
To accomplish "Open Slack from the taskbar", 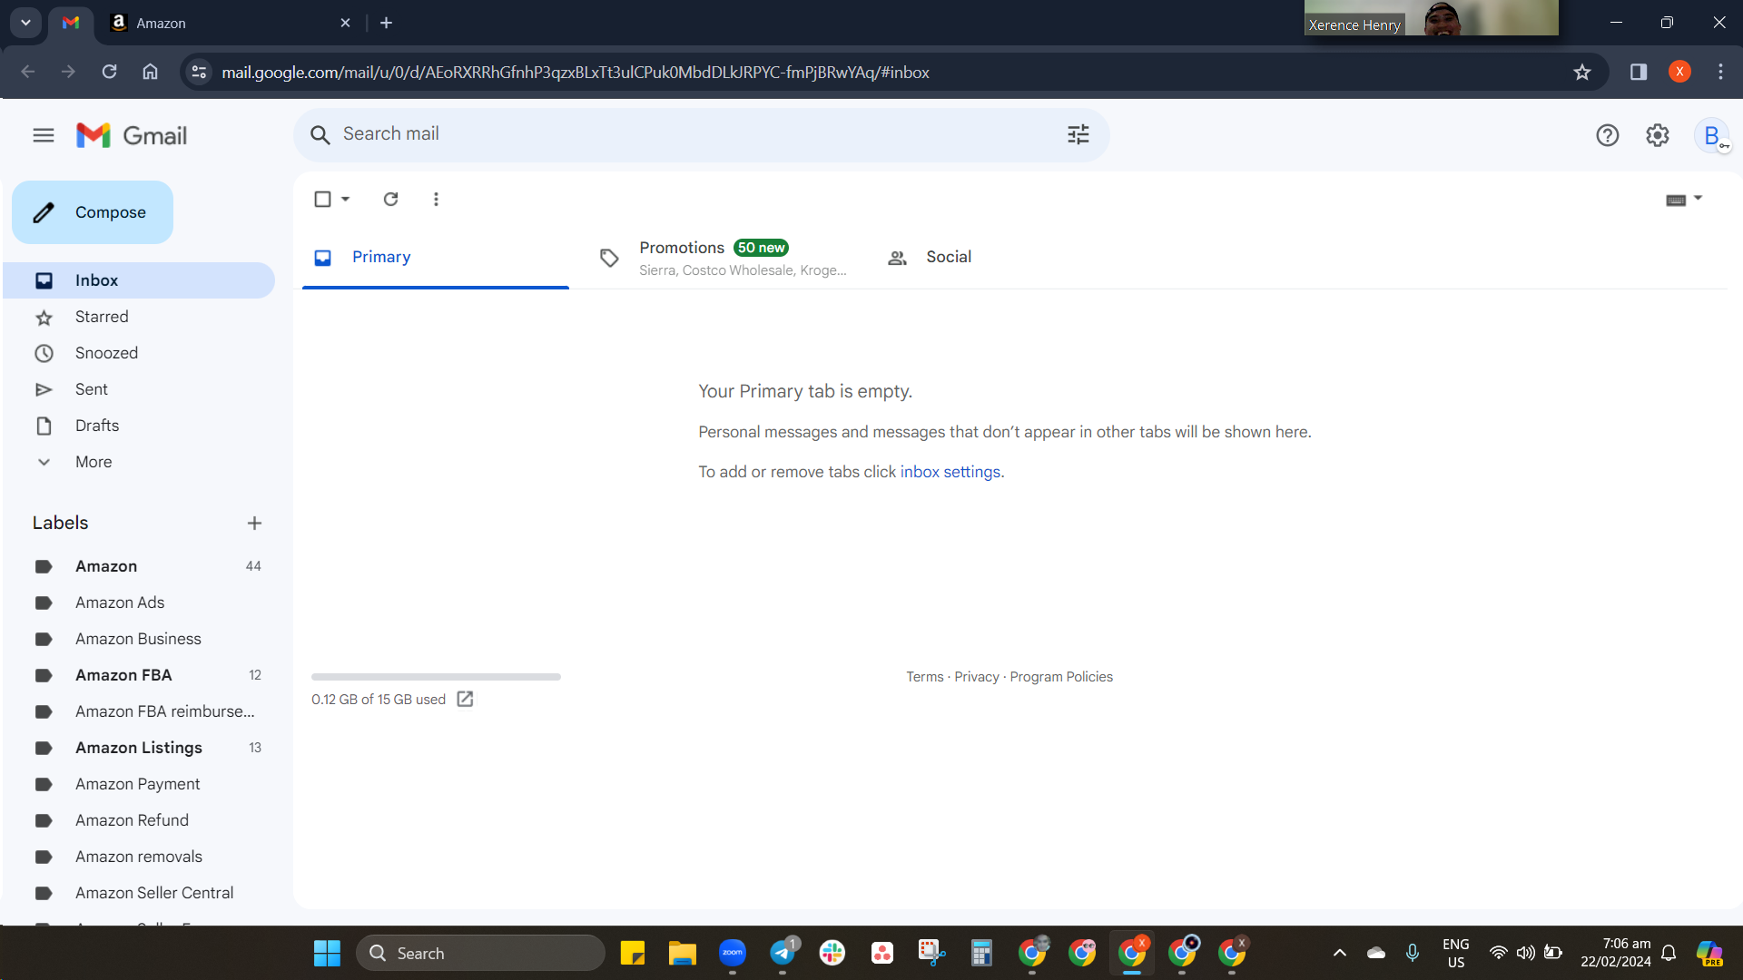I will coord(832,953).
